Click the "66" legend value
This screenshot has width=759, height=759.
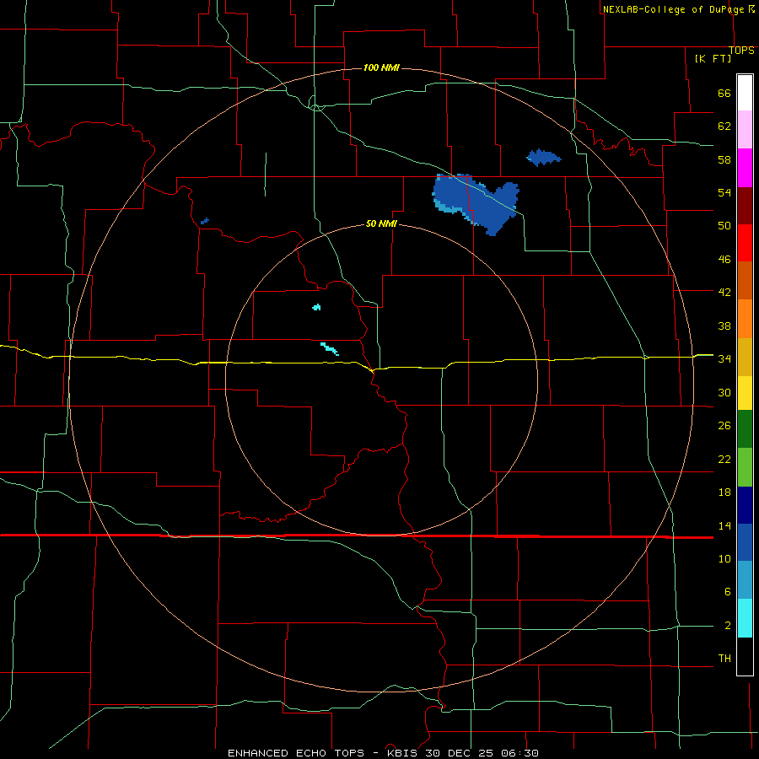[x=724, y=94]
